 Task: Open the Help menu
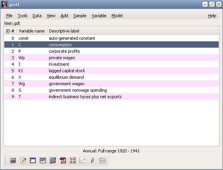tap(212, 16)
